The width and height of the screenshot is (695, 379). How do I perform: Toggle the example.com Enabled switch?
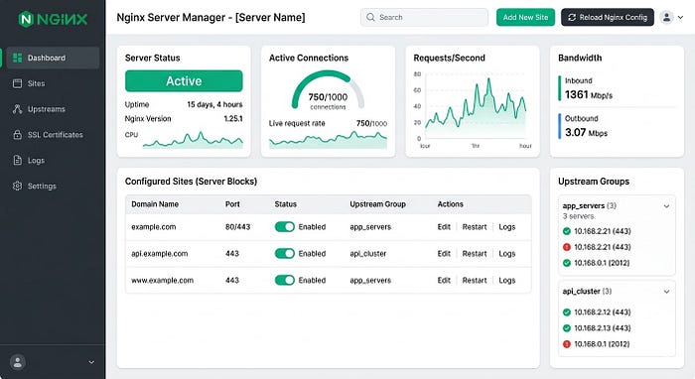[x=285, y=226]
